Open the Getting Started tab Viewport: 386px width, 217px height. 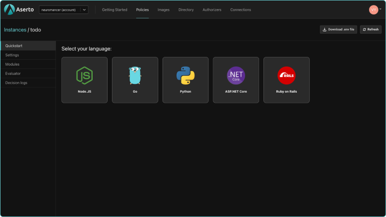(x=114, y=10)
